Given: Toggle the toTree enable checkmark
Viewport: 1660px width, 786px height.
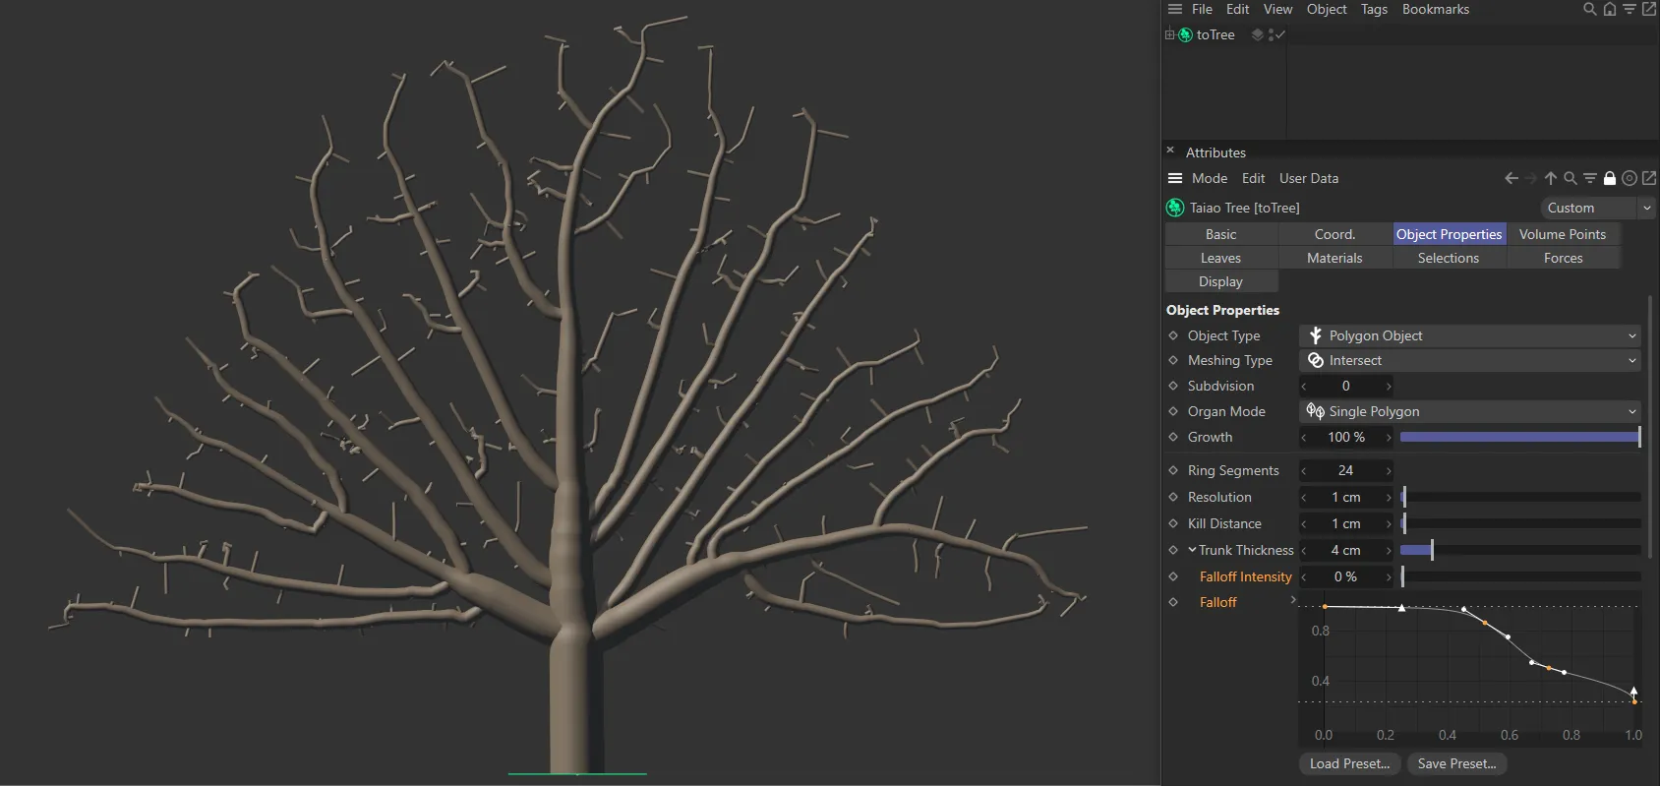Looking at the screenshot, I should point(1280,34).
